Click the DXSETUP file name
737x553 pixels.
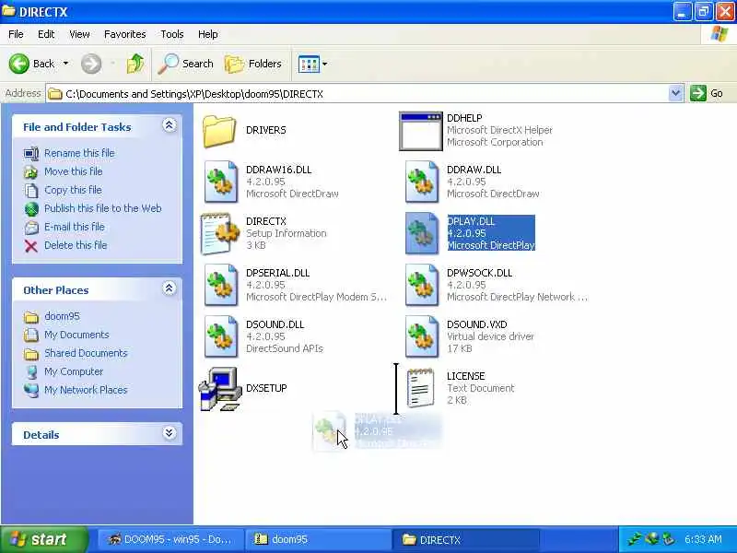266,388
